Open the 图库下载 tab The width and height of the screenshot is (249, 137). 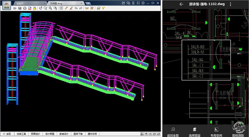78,134
